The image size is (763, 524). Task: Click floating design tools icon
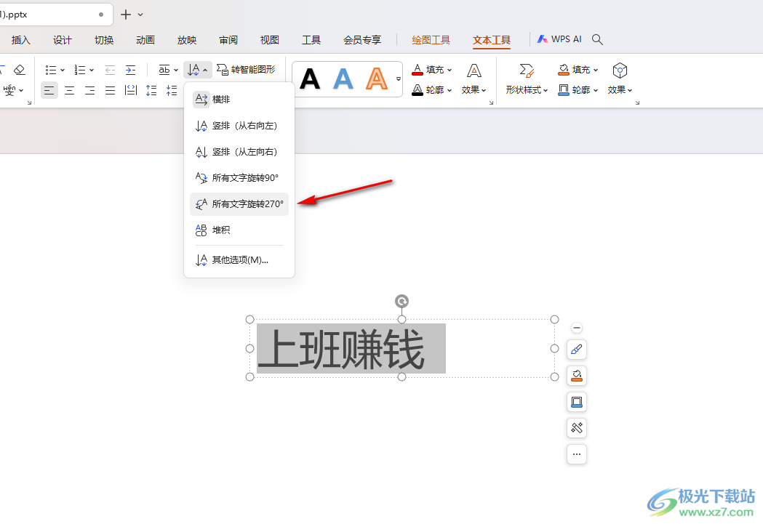point(577,428)
